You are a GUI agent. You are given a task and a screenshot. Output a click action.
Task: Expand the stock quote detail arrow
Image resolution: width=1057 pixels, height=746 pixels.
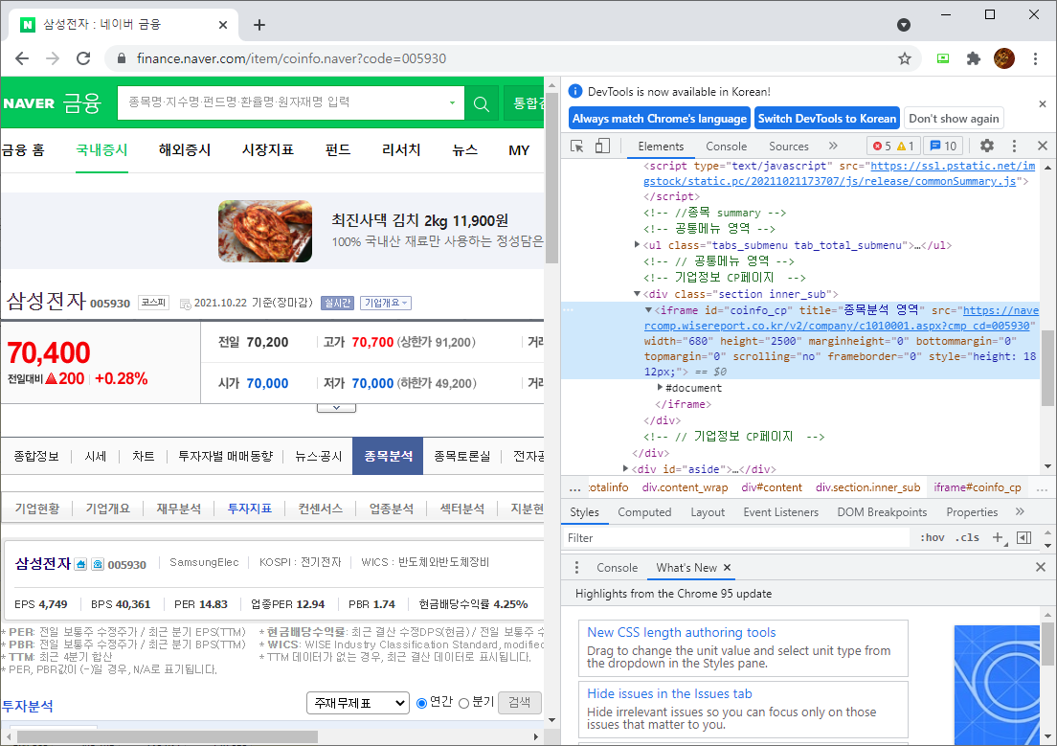[336, 407]
